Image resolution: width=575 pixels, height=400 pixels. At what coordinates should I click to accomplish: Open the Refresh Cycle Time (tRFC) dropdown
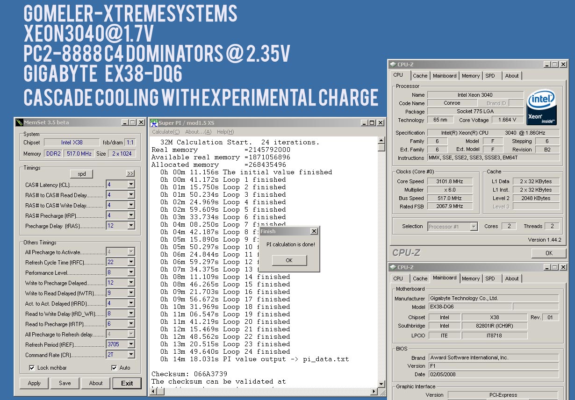131,262
